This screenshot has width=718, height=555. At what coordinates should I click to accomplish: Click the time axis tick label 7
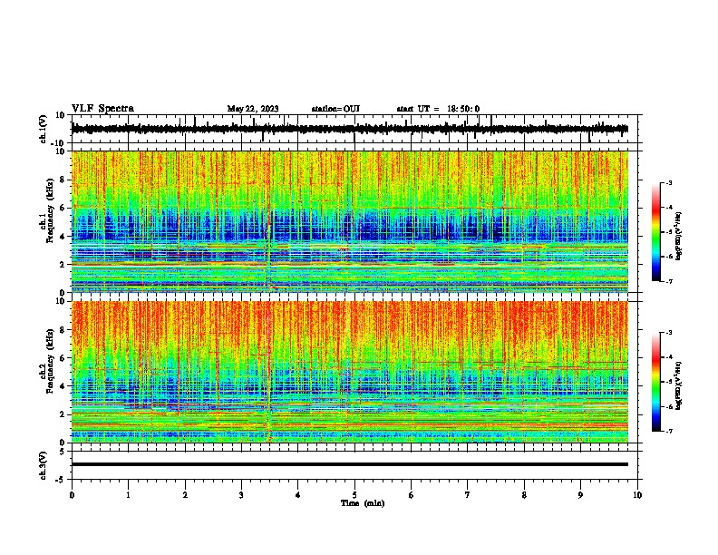point(468,495)
